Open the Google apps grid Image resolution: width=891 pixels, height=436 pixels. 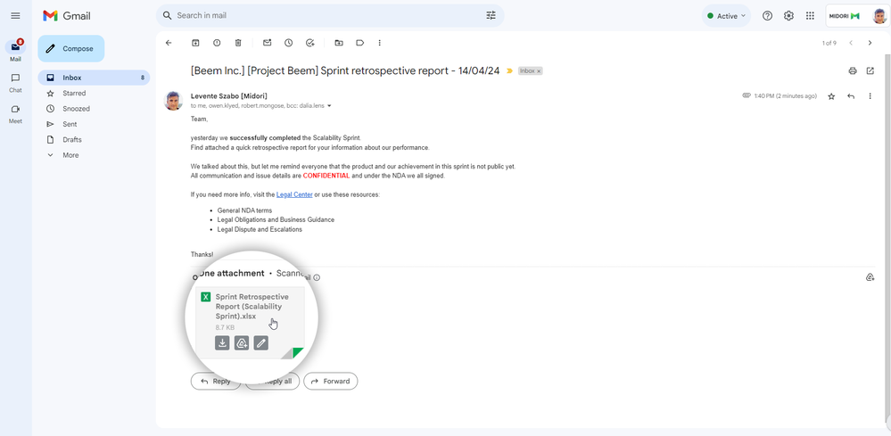(x=811, y=16)
